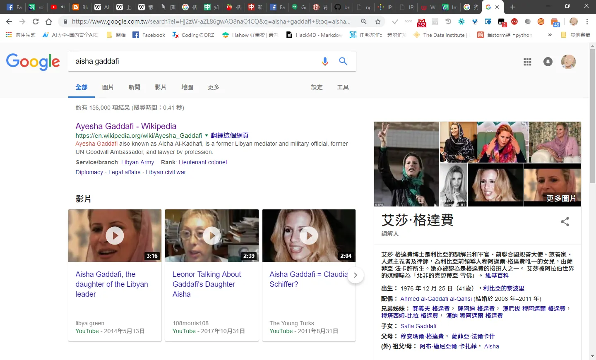596x360 pixels.
Task: Open the Chrome three-dot menu
Action: tap(587, 22)
